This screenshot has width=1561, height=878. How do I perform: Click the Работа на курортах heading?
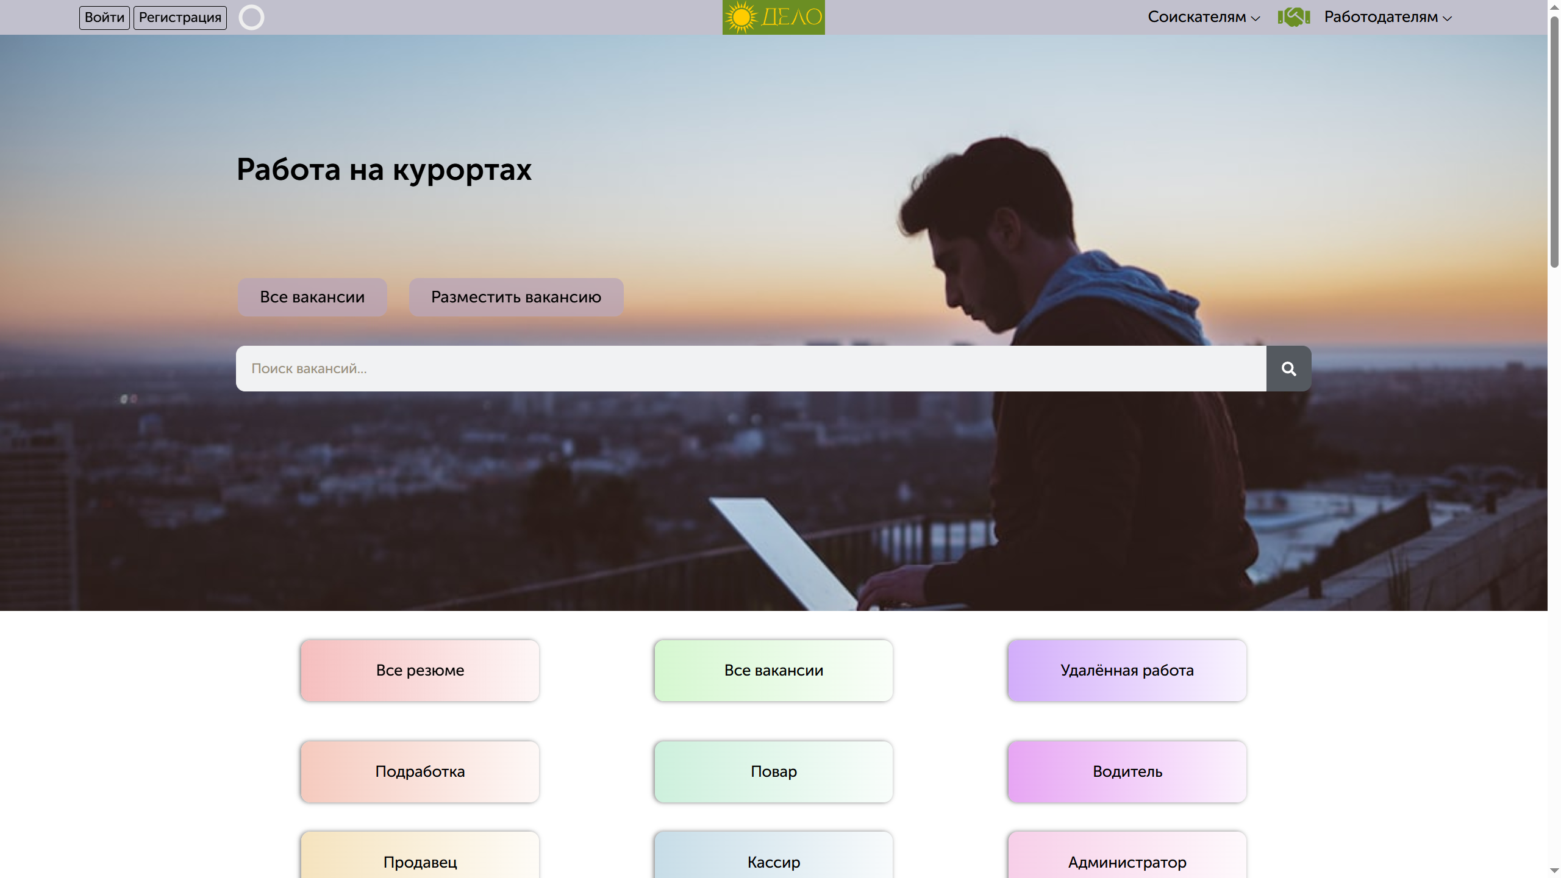384,170
